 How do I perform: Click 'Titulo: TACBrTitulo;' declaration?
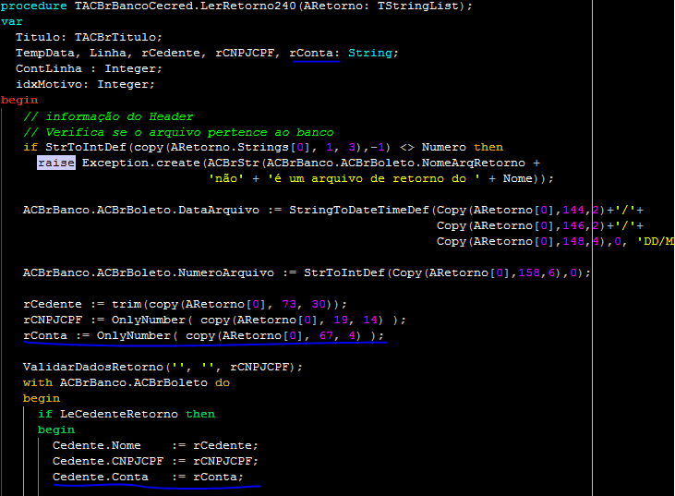90,37
